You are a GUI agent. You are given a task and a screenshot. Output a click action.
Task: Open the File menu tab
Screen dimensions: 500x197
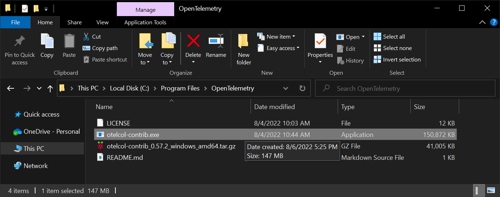click(15, 22)
